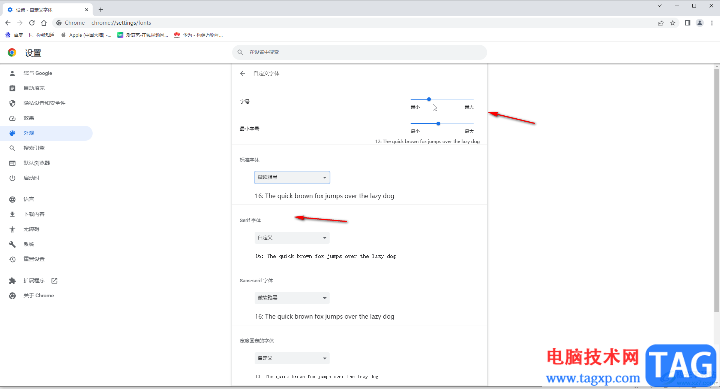
Task: Open Apple (中国大陆) bookmark
Action: [x=86, y=35]
